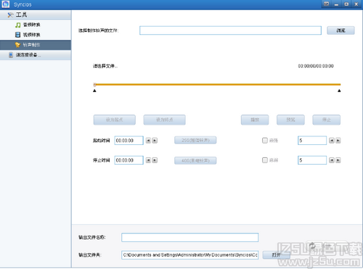Click the 25S SMS ringtone preset
This screenshot has width=363, height=269.
tap(195, 140)
